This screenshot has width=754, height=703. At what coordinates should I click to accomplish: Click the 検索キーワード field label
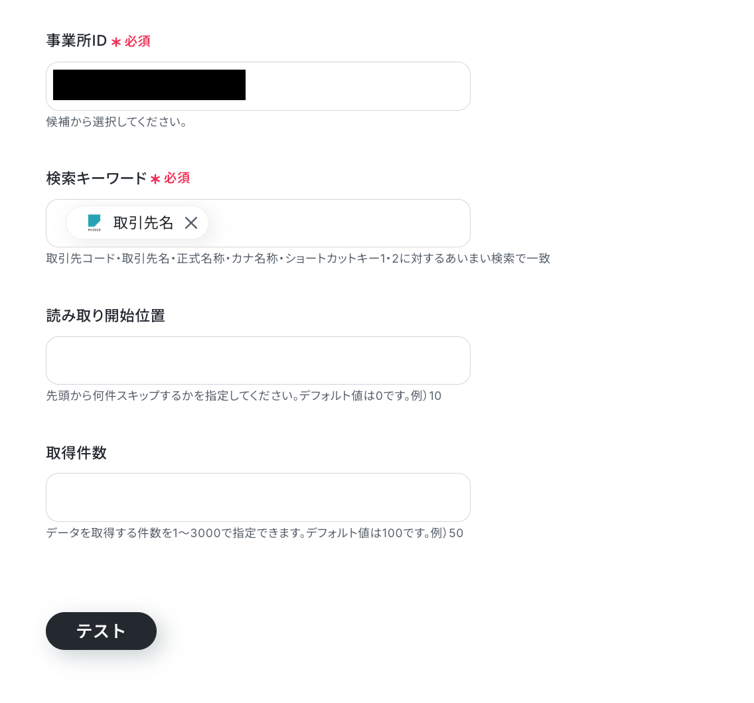point(96,178)
